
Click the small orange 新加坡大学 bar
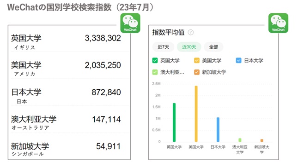coord(262,140)
